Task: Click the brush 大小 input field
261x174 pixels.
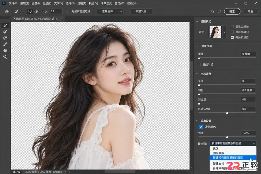Action: [56, 11]
